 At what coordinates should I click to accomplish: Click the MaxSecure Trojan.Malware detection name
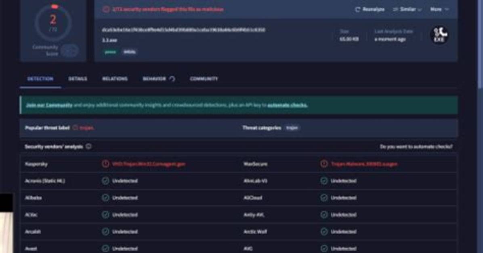(364, 164)
